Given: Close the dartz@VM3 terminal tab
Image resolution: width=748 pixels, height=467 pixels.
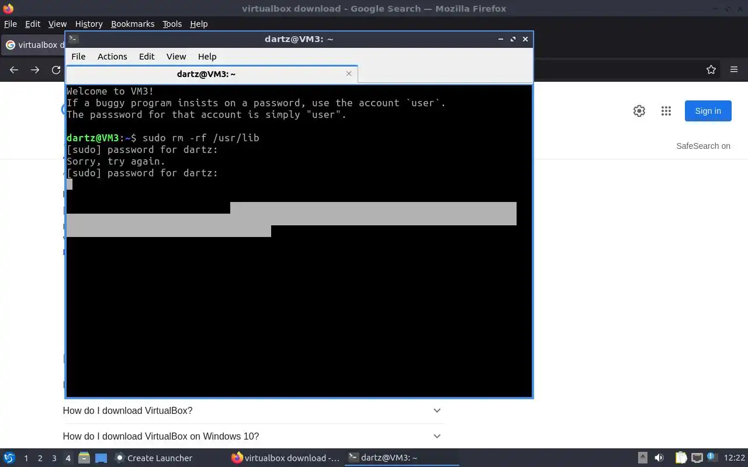Looking at the screenshot, I should click(349, 74).
